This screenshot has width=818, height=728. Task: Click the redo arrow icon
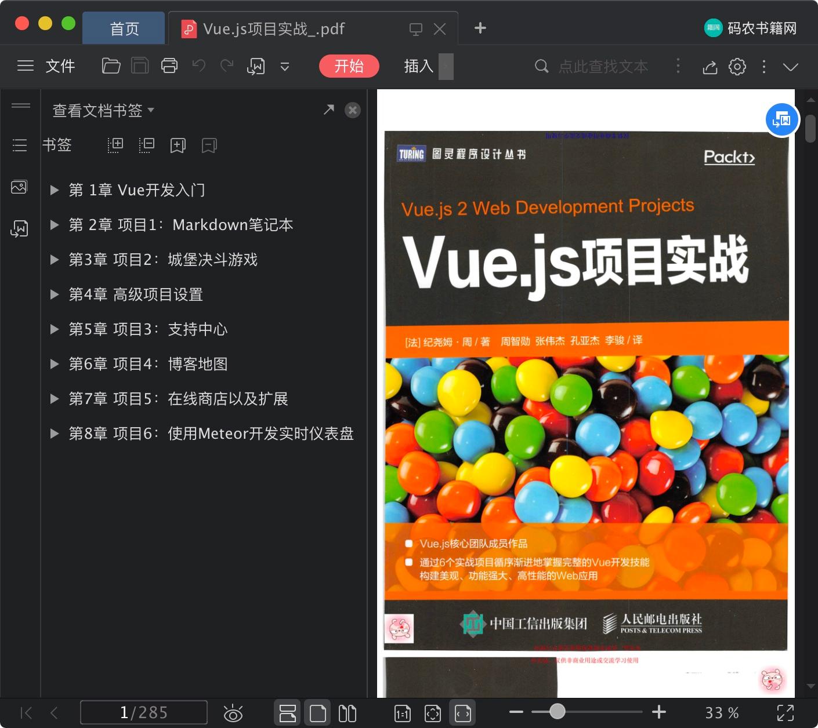click(227, 66)
